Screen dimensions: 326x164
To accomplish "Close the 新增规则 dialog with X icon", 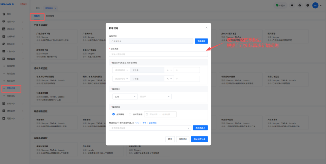I will tap(206, 28).
